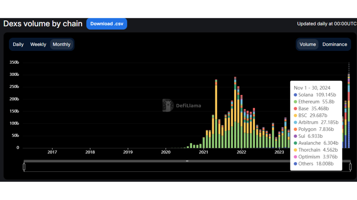Grab the right range slider handle
The width and height of the screenshot is (357, 200).
351,167
